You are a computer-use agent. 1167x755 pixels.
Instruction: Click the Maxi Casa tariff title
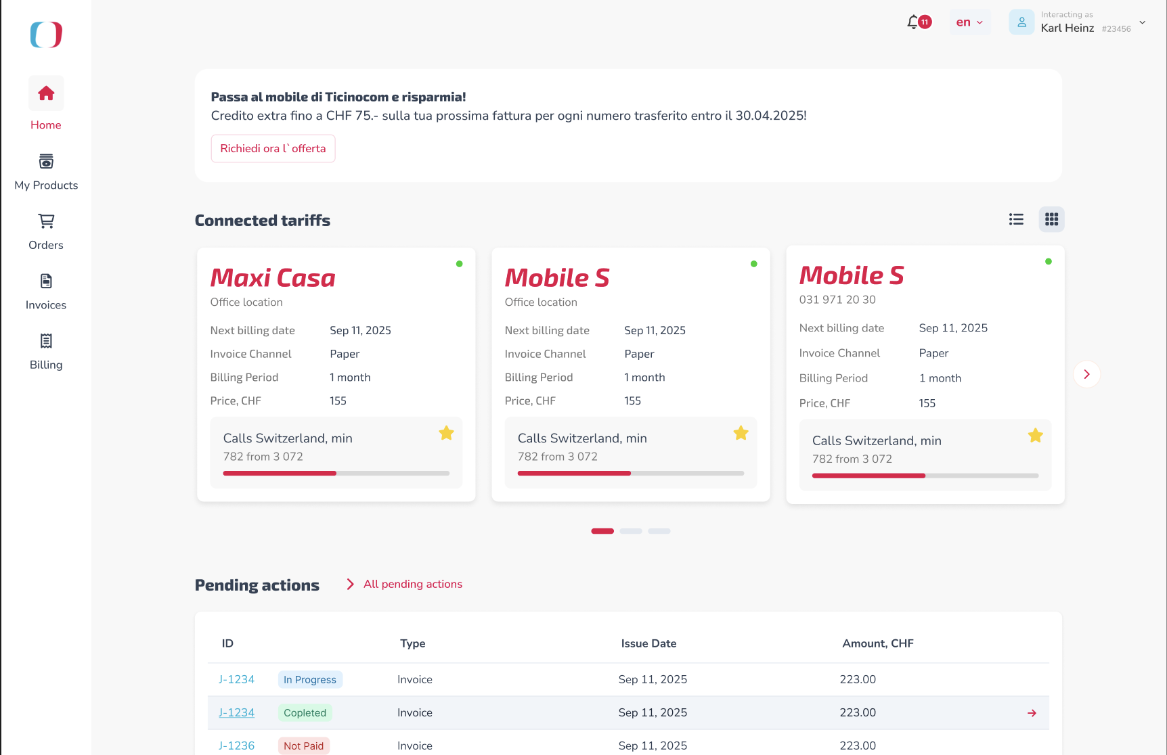point(273,277)
